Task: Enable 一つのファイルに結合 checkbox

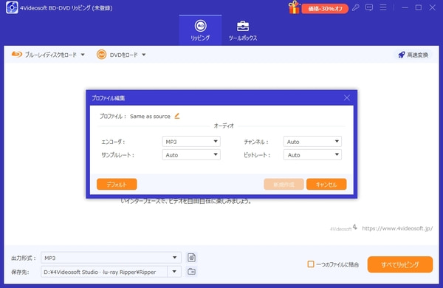Action: coord(311,264)
